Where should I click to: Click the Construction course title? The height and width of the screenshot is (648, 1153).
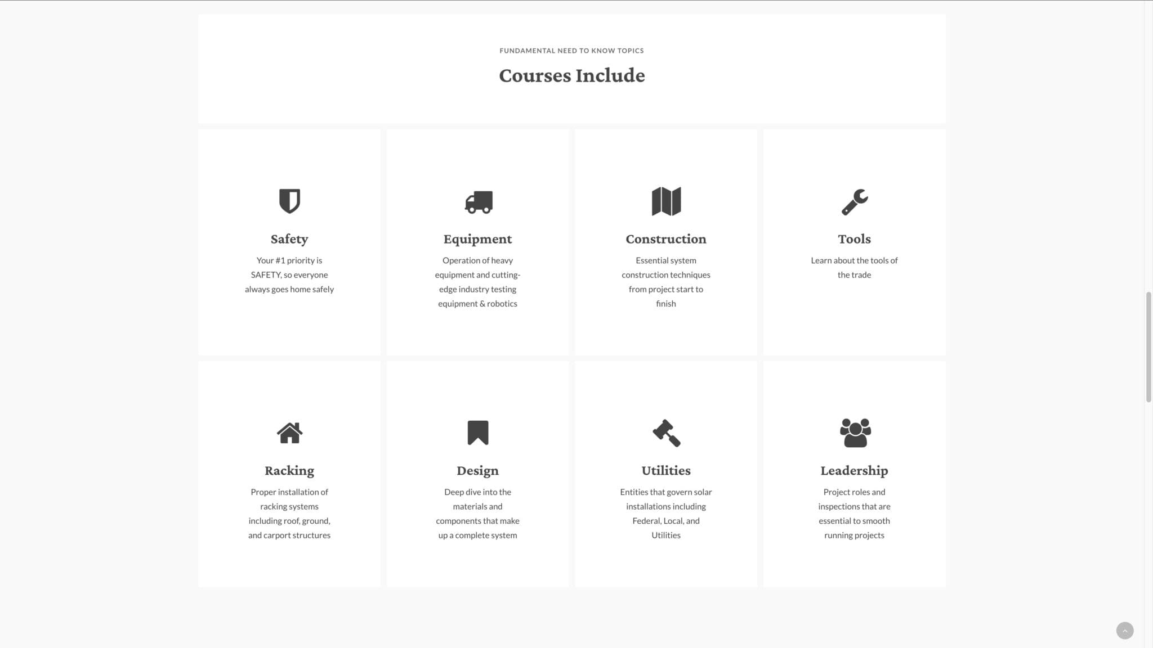click(666, 239)
